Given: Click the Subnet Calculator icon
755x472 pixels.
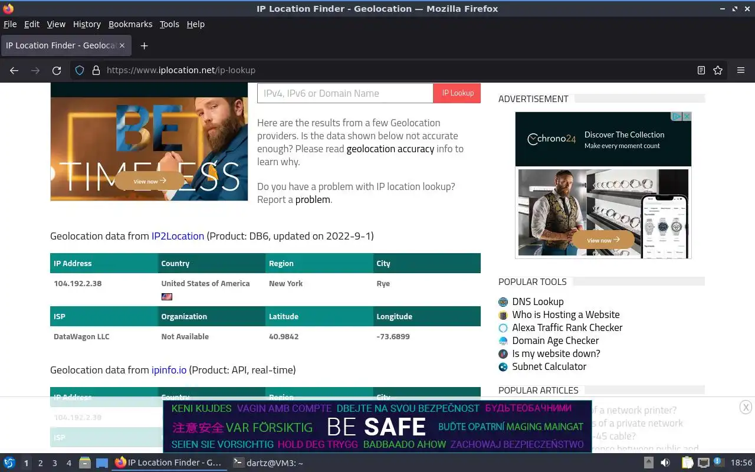Looking at the screenshot, I should (x=503, y=367).
